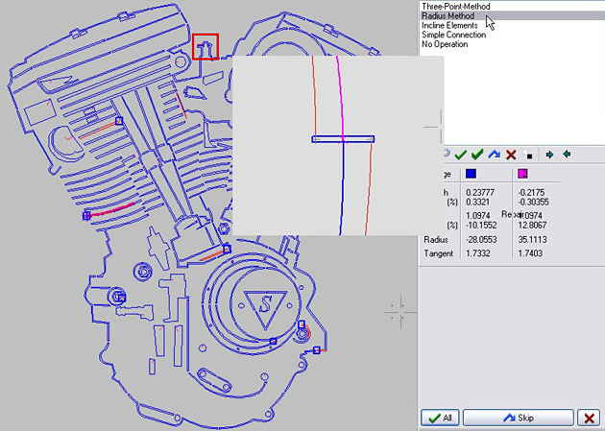
Task: Click the magenta color swatch
Action: pos(522,174)
